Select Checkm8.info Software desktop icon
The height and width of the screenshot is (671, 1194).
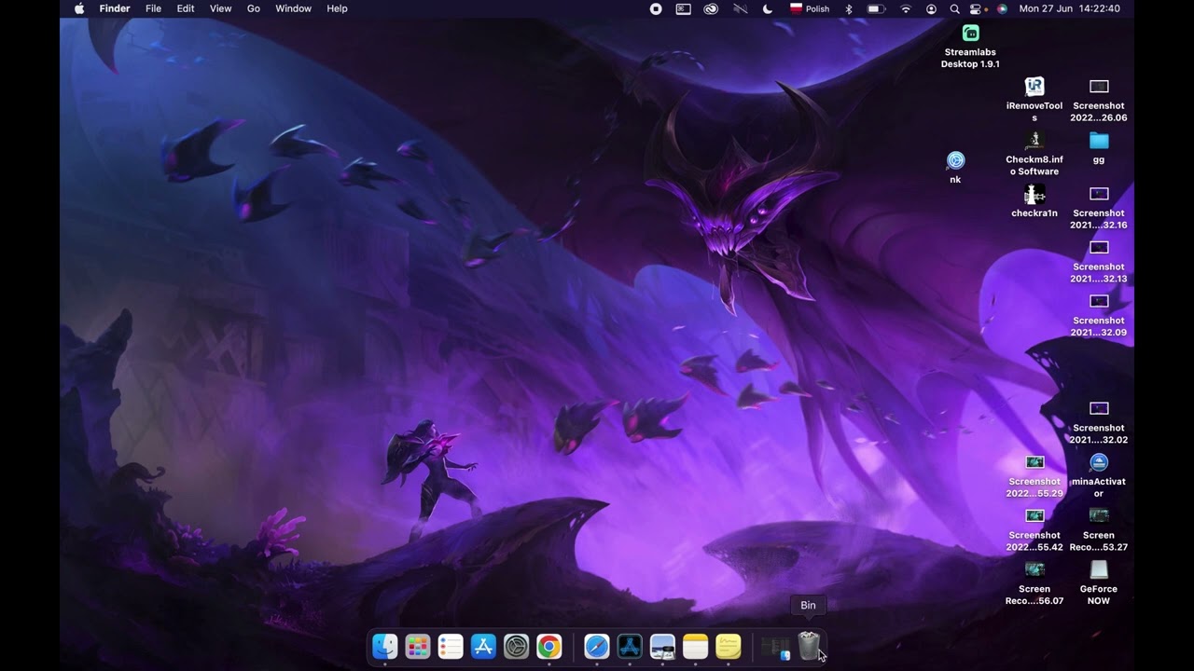coord(1034,141)
